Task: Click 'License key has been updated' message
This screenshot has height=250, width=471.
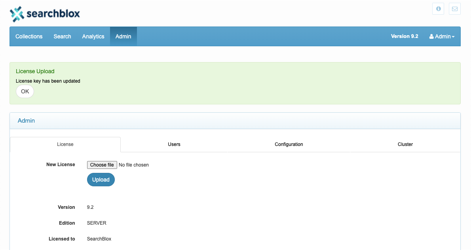Action: (48, 81)
